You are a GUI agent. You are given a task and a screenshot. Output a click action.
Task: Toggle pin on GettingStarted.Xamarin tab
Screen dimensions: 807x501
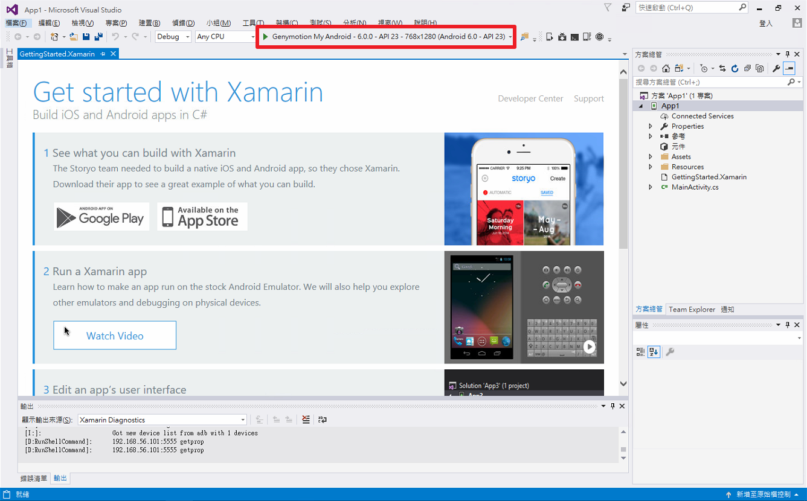103,54
